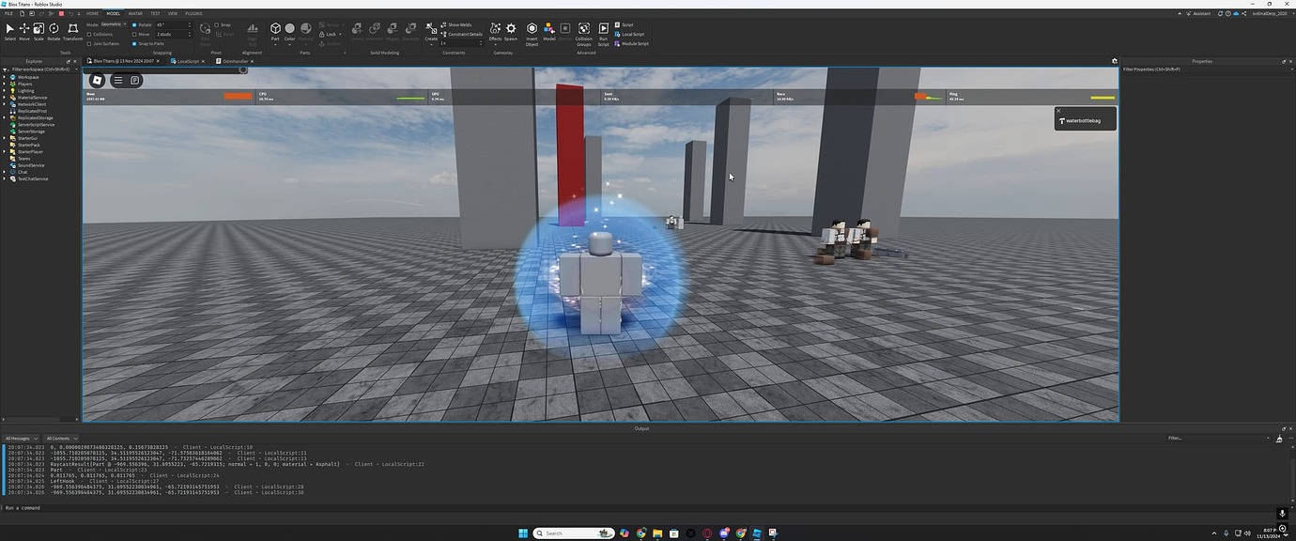Select the Move tool
Image resolution: width=1296 pixels, height=541 pixels.
click(x=23, y=30)
